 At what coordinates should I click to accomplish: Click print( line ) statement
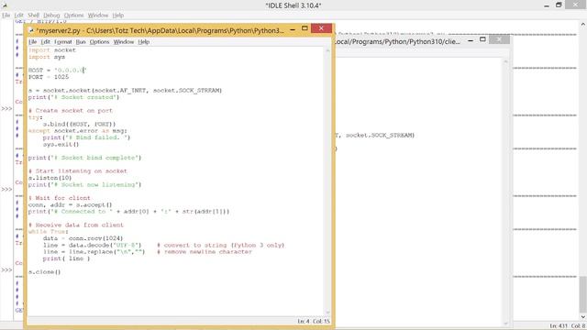[66, 258]
